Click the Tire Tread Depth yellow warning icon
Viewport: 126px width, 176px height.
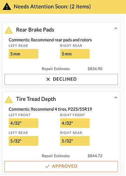(x=9, y=100)
